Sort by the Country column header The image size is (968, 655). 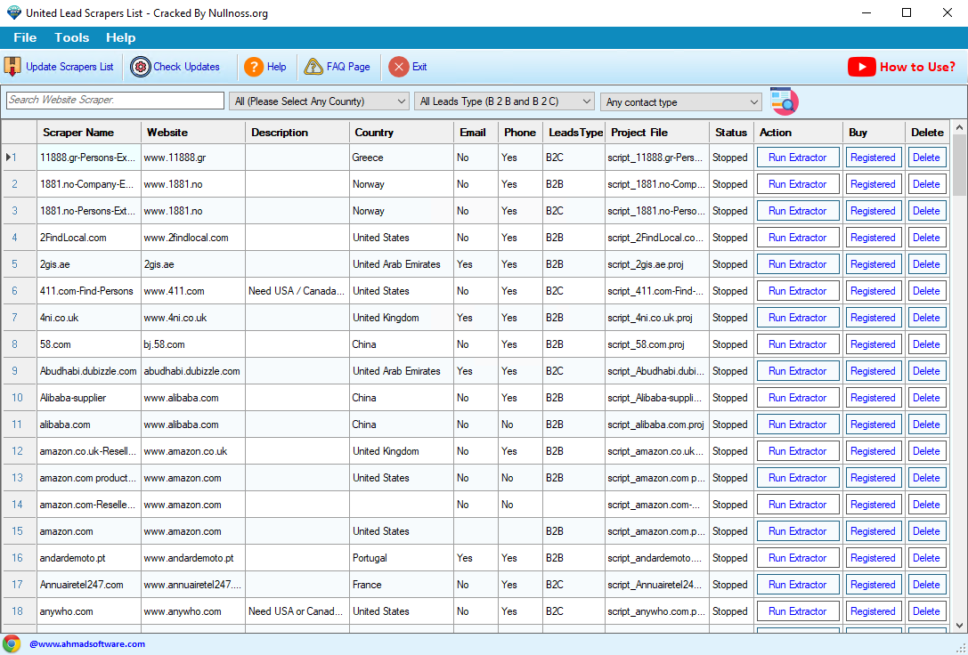coord(402,132)
